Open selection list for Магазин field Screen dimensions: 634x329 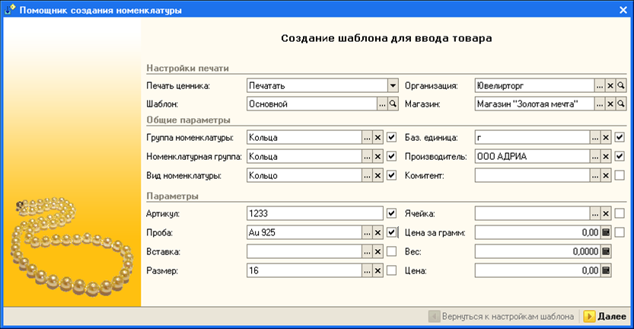click(x=600, y=104)
